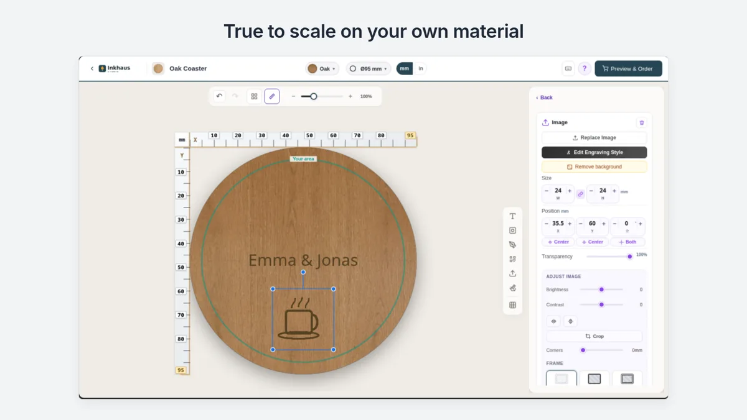Increase the X position with plus

point(570,224)
